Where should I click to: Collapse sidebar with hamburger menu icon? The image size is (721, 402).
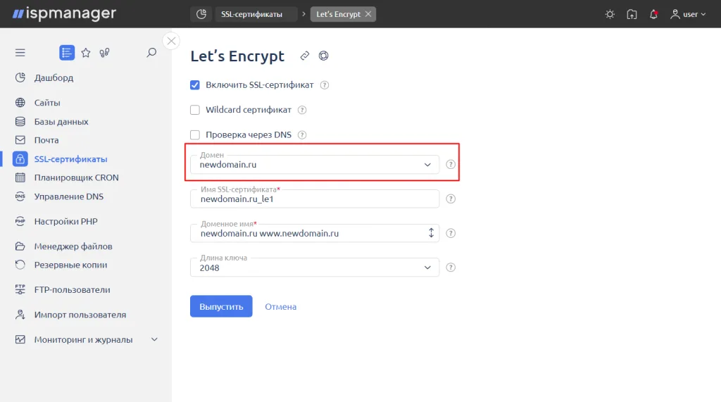20,52
